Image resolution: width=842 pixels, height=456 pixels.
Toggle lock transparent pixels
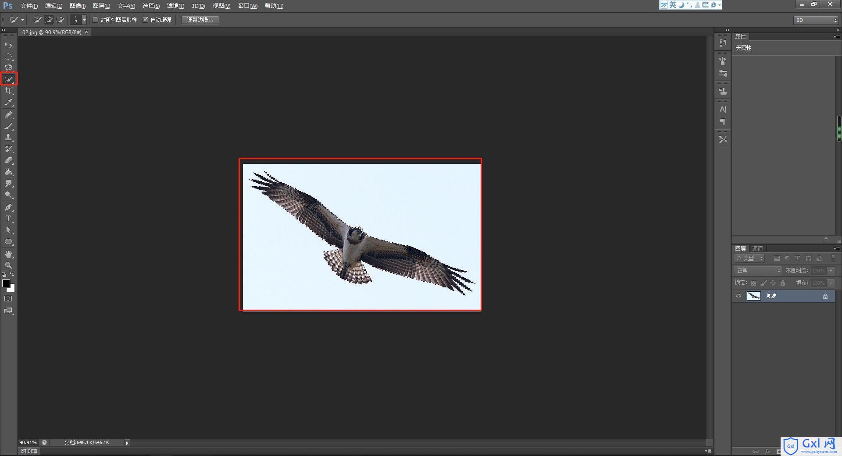click(753, 283)
